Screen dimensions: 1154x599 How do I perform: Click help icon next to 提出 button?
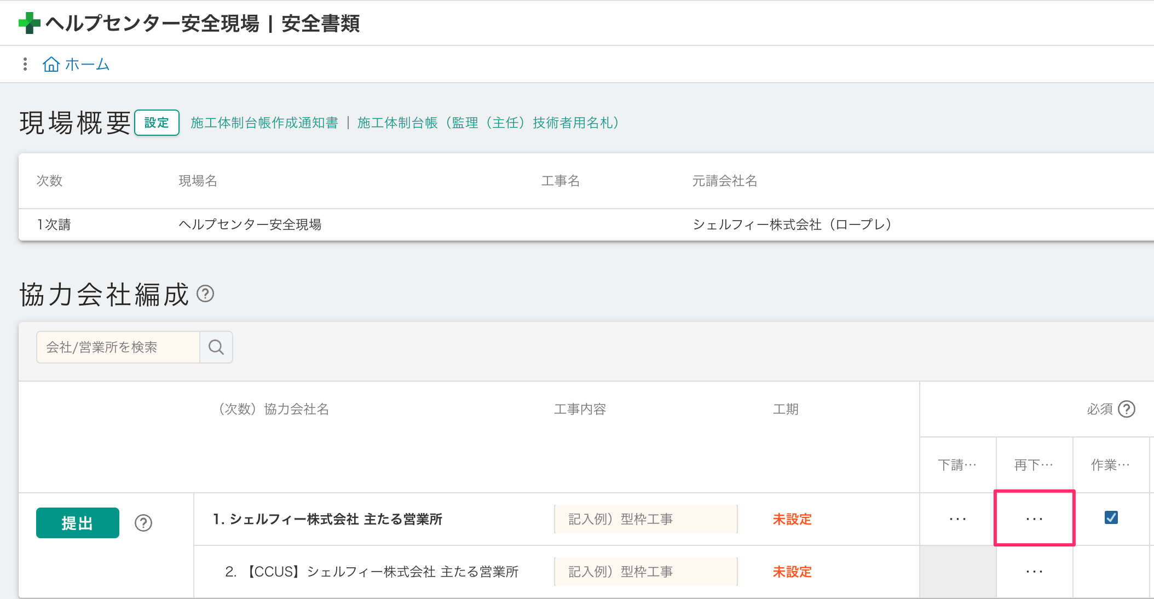tap(143, 523)
